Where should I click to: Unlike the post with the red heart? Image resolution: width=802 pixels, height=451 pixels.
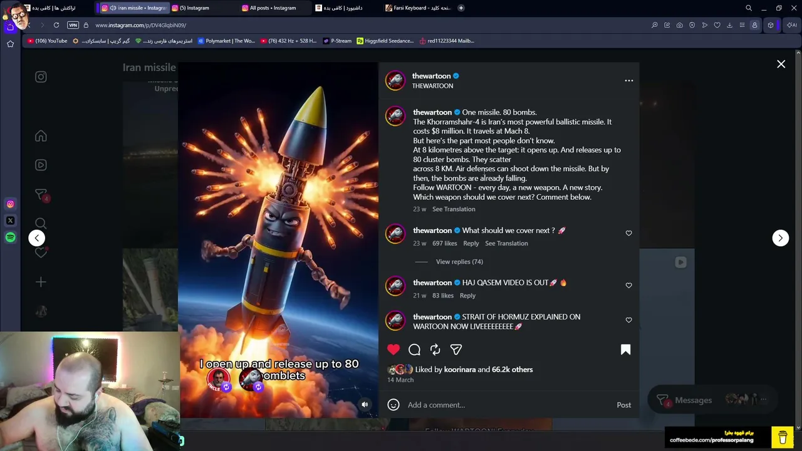pyautogui.click(x=393, y=350)
